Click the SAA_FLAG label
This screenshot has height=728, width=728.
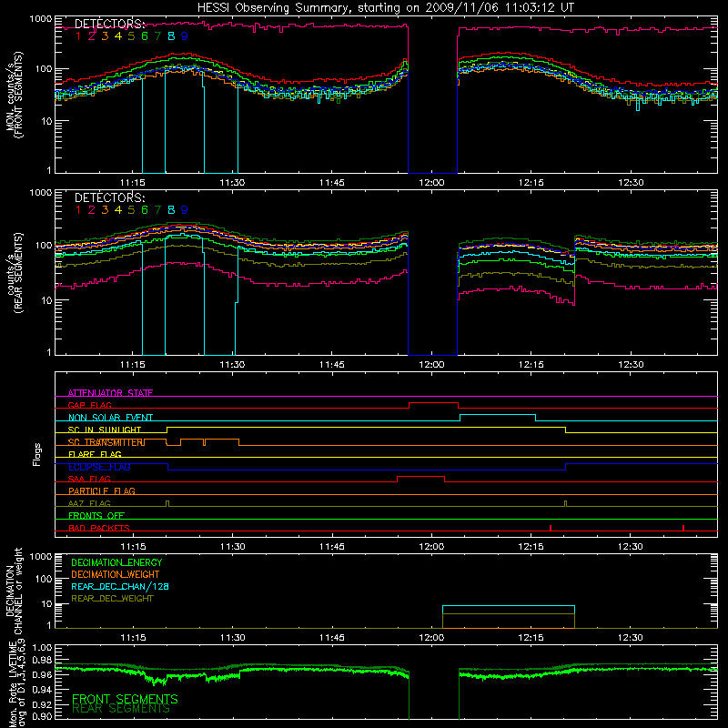(x=89, y=479)
